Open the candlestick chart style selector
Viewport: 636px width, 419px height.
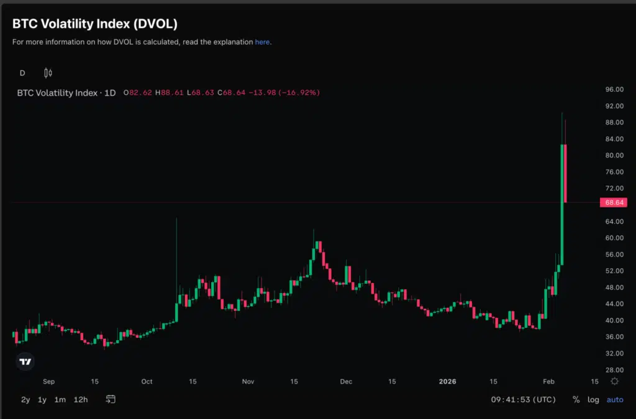47,73
